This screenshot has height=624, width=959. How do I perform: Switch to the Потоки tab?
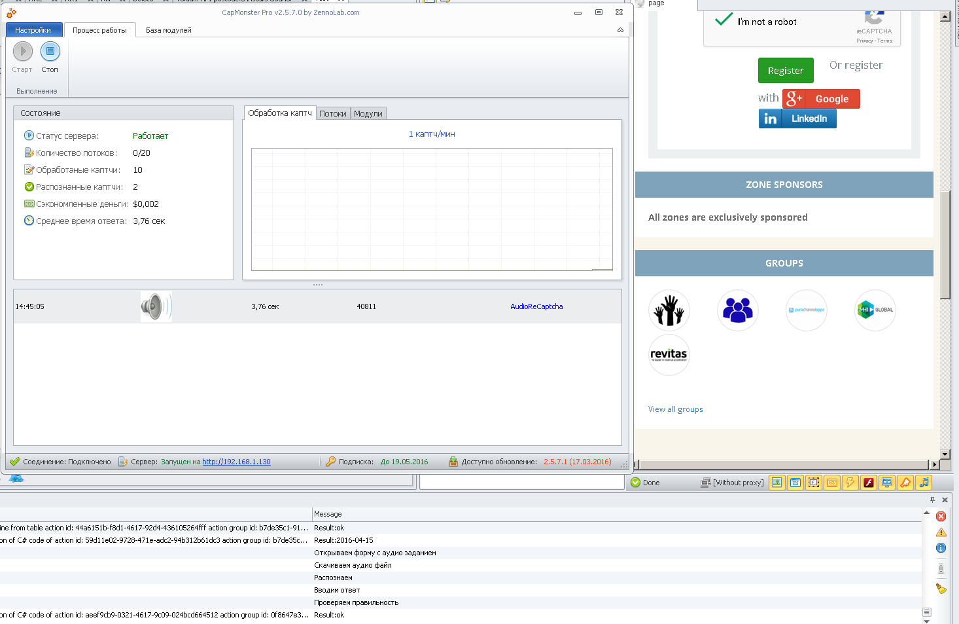333,114
